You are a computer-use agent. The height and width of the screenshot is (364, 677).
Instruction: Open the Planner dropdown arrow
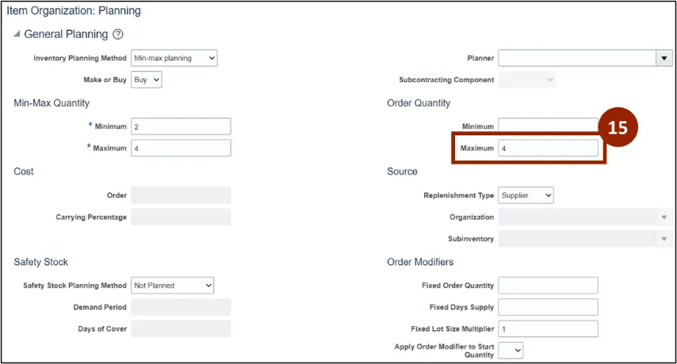tap(664, 58)
